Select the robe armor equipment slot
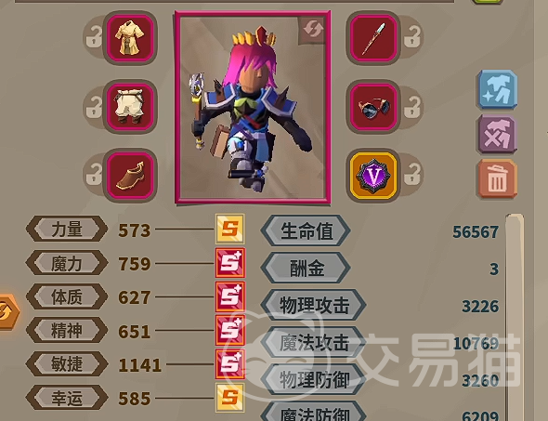Screen dimensions: 548x421 130,38
